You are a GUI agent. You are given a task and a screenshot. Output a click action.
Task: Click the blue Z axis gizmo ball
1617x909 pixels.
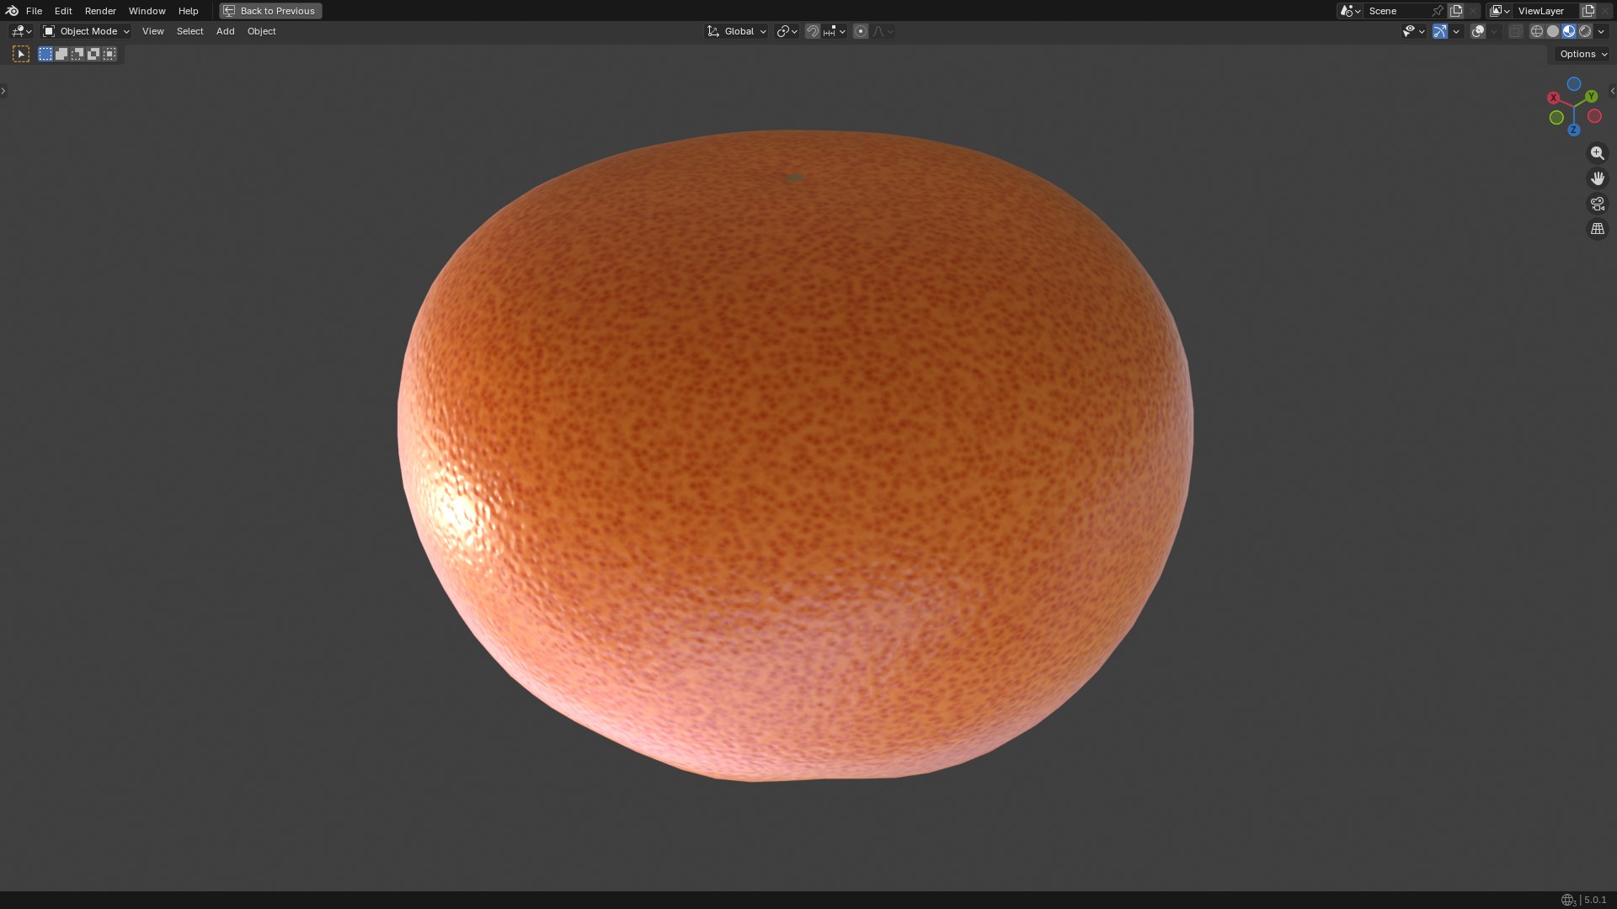(x=1573, y=130)
